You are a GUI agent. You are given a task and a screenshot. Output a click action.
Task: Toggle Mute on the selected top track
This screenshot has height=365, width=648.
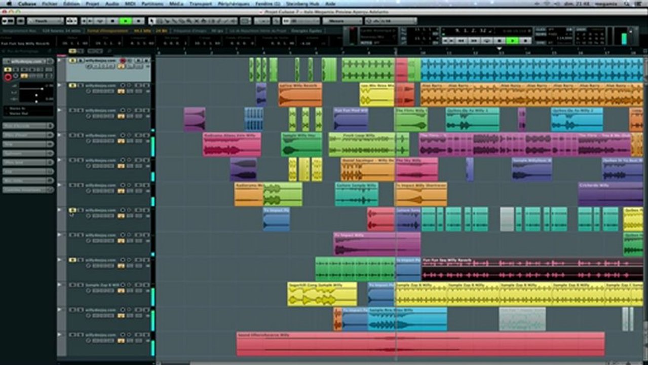click(72, 61)
